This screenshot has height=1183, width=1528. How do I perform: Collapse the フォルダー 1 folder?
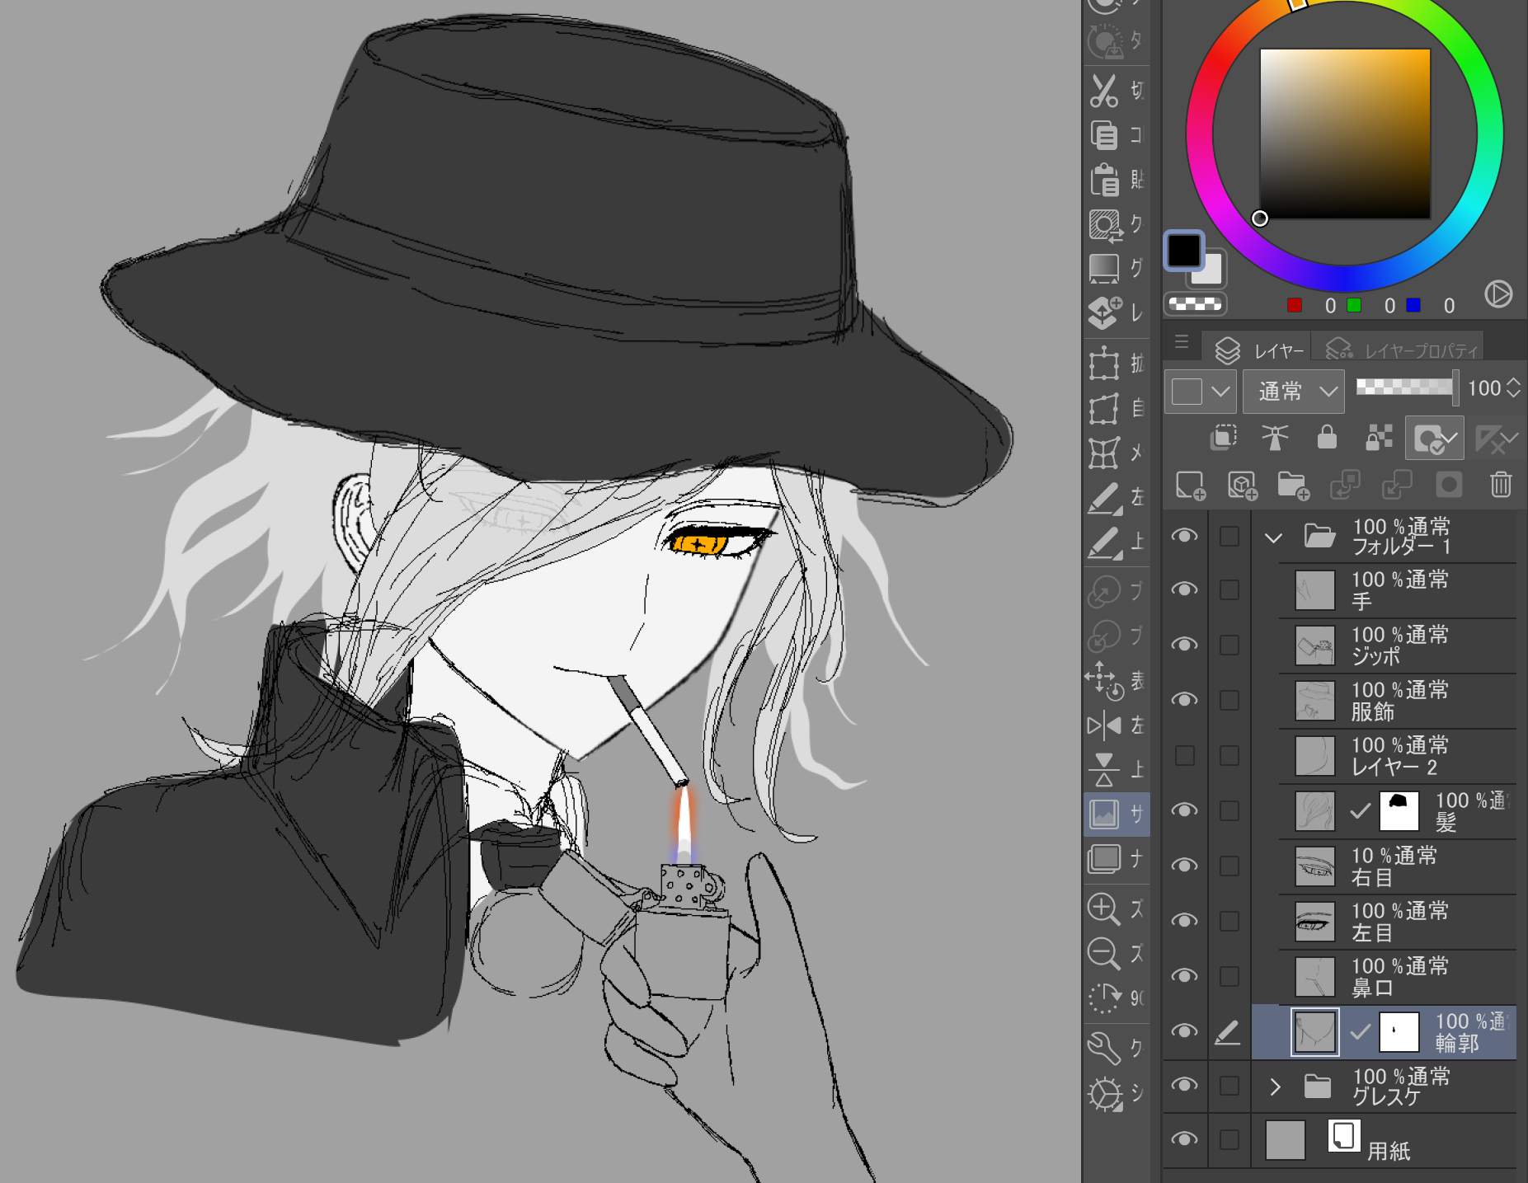pos(1273,538)
